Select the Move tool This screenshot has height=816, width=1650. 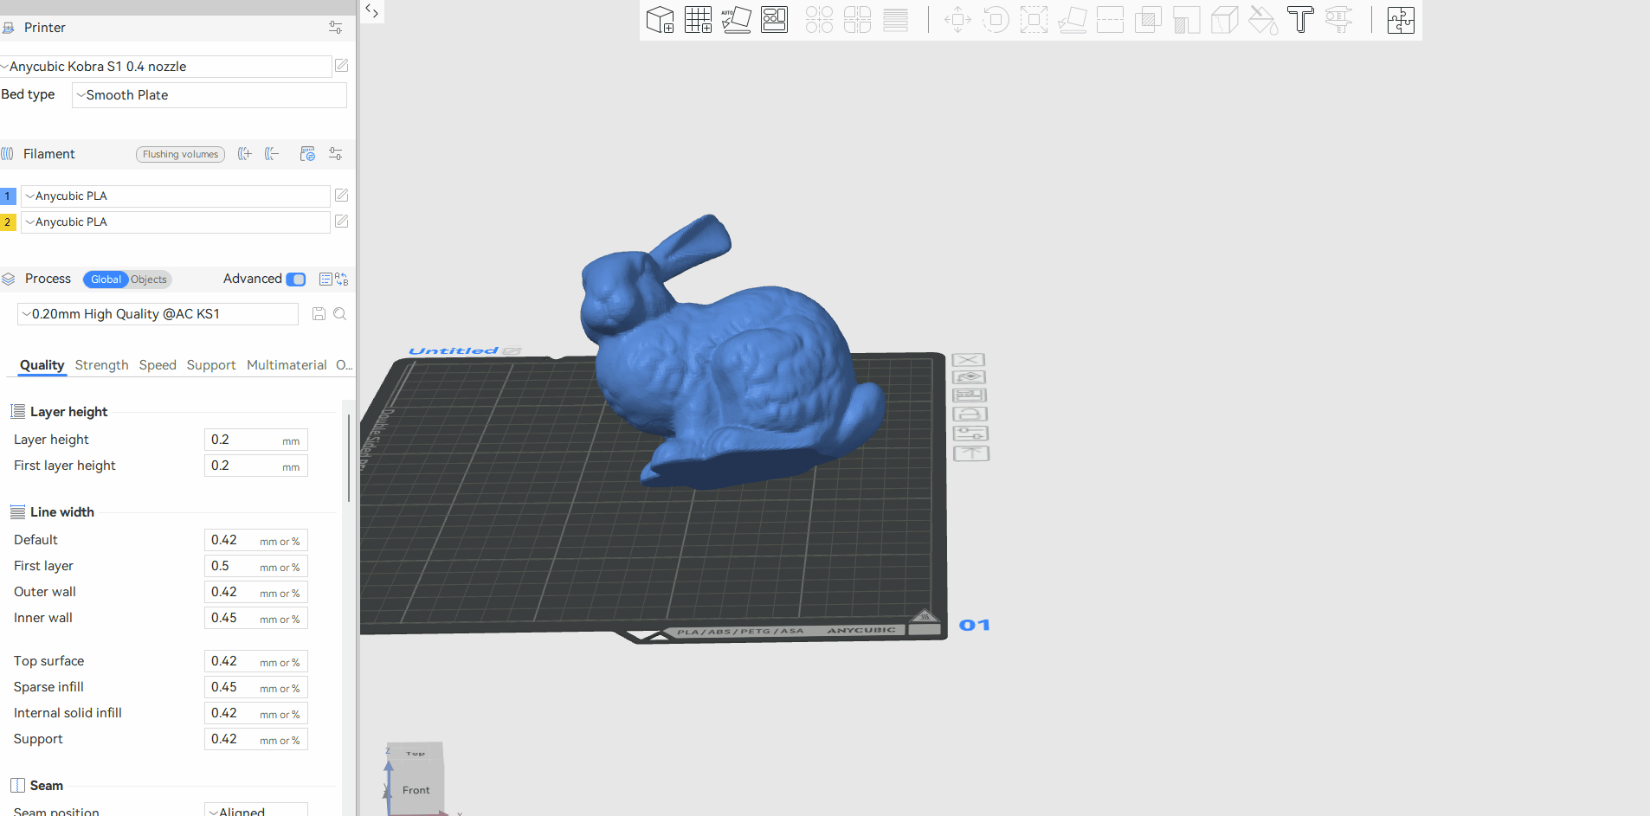click(957, 19)
